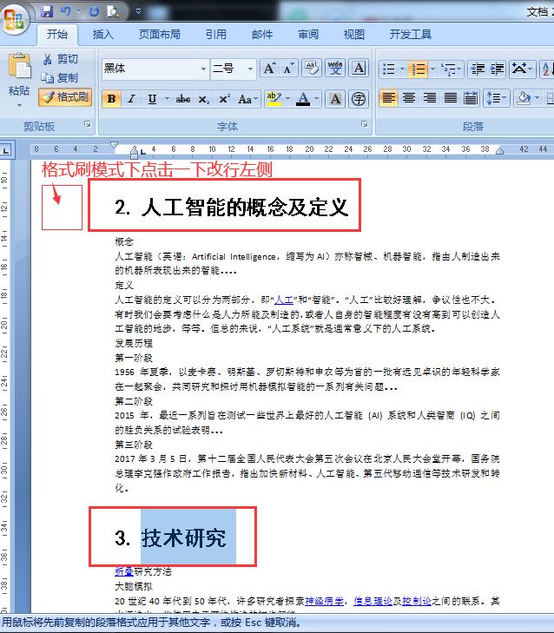Toggle subscript formatting

click(x=204, y=99)
